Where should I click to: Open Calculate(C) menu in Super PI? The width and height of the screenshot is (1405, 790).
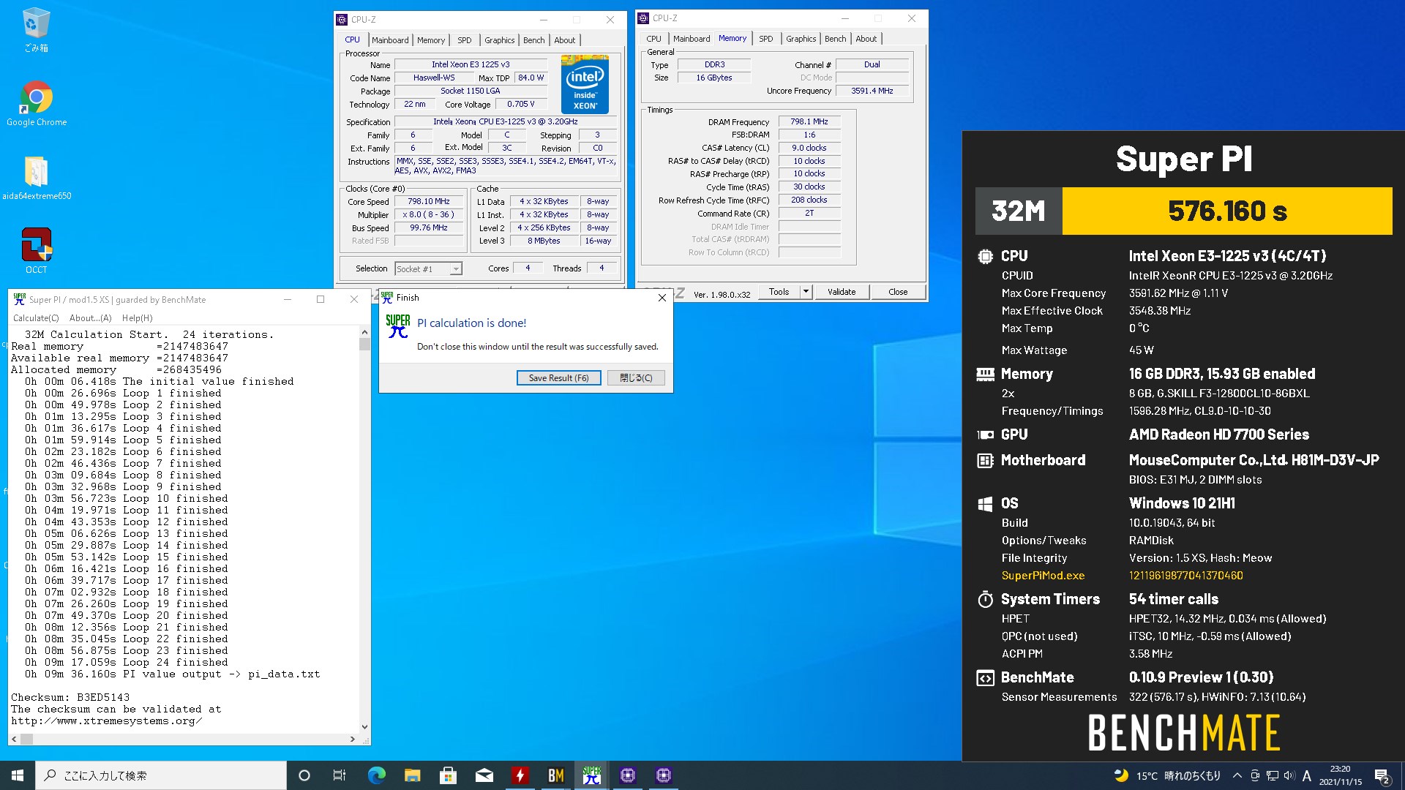click(35, 318)
